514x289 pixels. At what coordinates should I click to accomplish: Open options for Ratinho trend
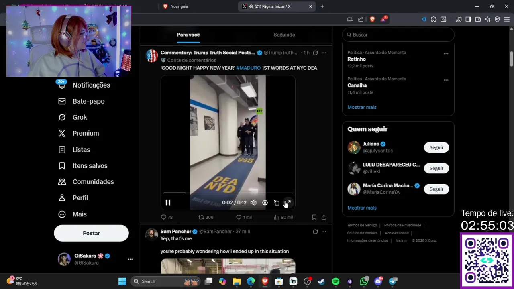point(446,54)
